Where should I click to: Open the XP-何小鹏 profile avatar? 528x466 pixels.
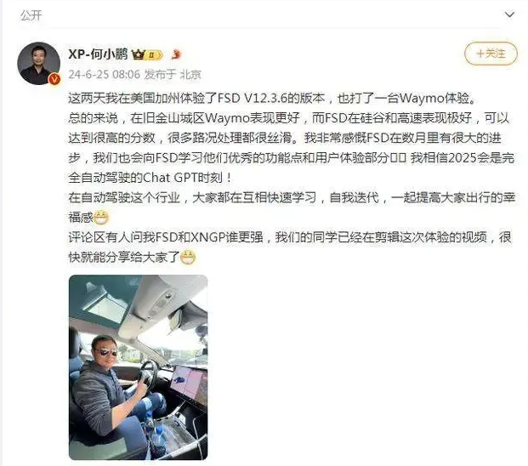pos(38,63)
